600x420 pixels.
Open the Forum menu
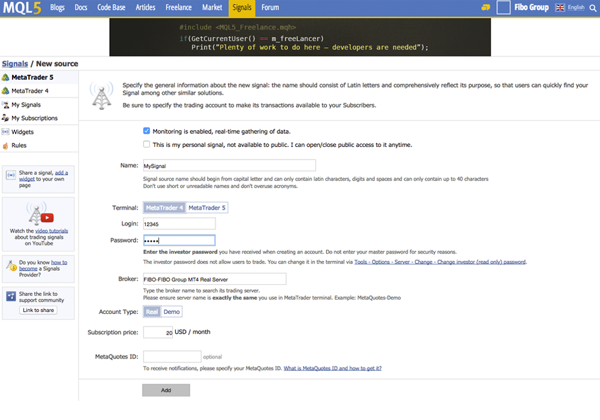270,8
